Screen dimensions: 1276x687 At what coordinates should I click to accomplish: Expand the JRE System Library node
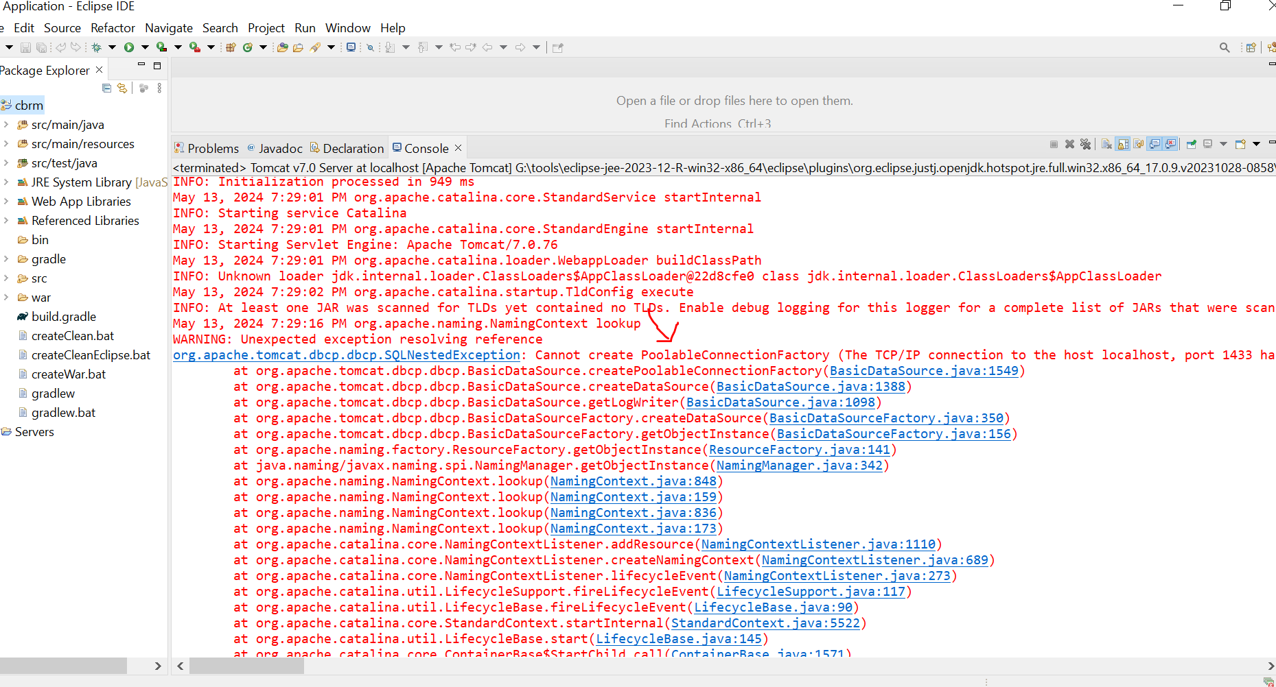point(6,182)
